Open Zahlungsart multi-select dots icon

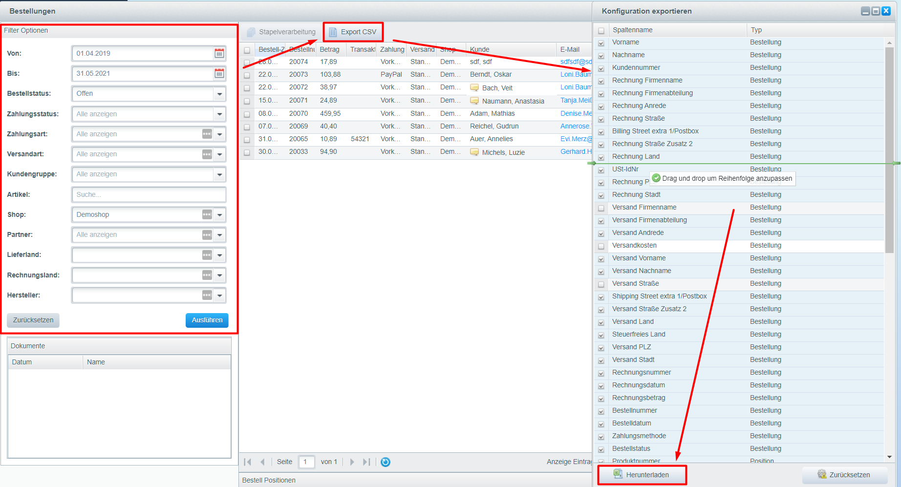pyautogui.click(x=207, y=134)
